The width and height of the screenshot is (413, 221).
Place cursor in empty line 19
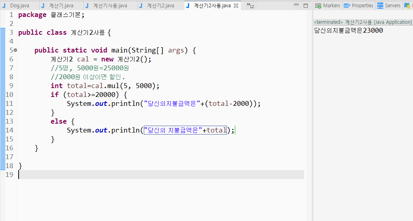(x=161, y=175)
